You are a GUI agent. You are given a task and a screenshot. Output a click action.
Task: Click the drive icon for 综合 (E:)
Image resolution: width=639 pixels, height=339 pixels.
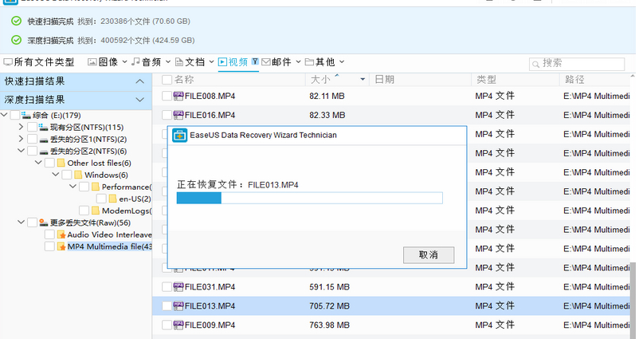[x=26, y=115]
